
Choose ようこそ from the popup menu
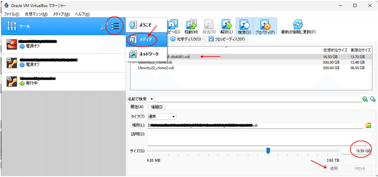(146, 25)
